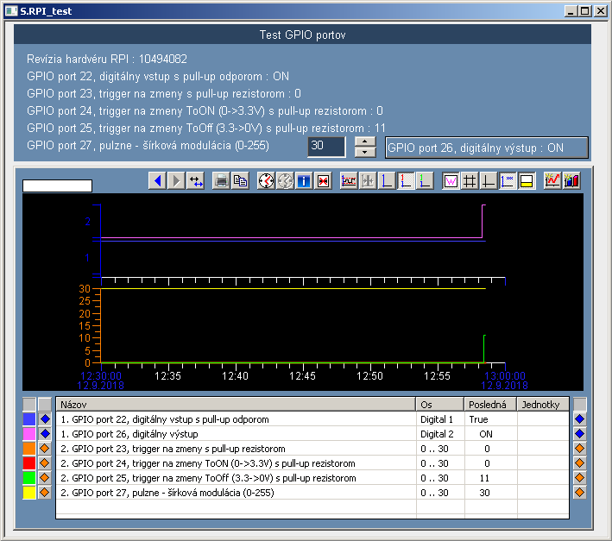Click the horizontal double-arrow icon in toolbar
This screenshot has height=541, width=612.
pos(196,180)
